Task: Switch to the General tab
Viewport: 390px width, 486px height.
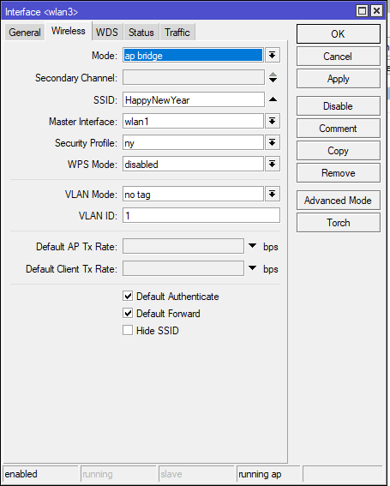Action: tap(25, 33)
